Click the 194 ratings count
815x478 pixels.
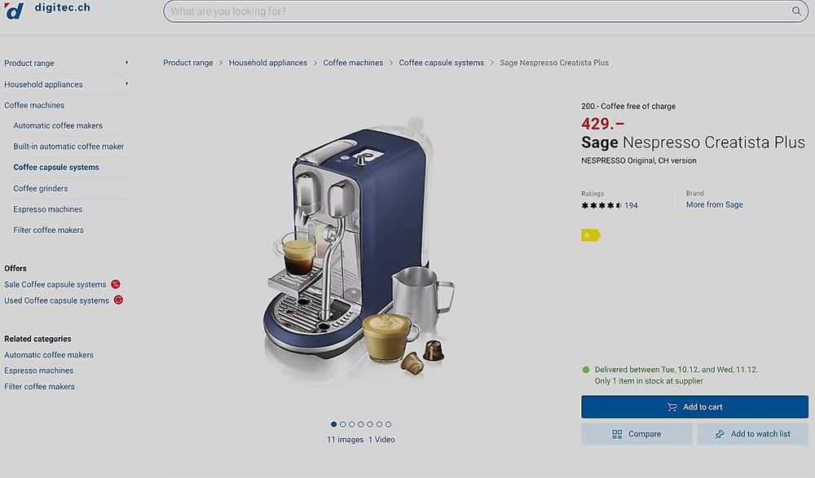631,205
